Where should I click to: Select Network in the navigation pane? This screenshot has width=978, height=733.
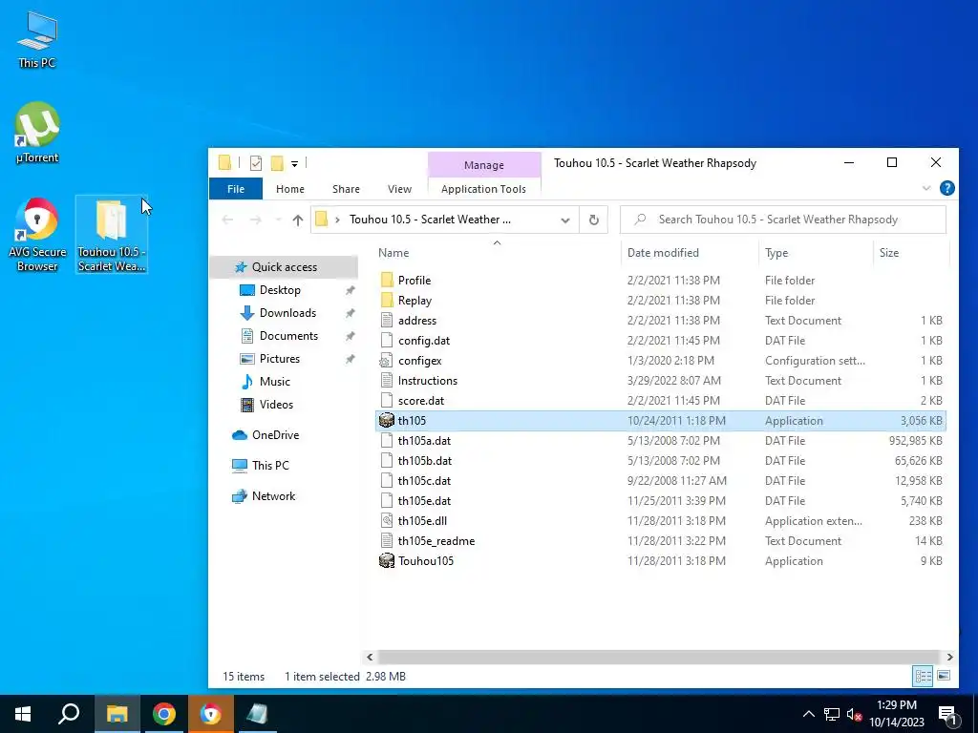273,496
